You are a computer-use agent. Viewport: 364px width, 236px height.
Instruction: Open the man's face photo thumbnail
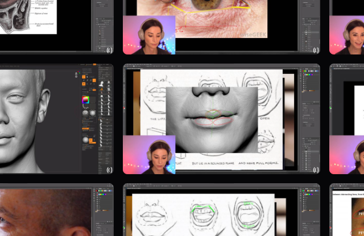pyautogui.click(x=57, y=210)
